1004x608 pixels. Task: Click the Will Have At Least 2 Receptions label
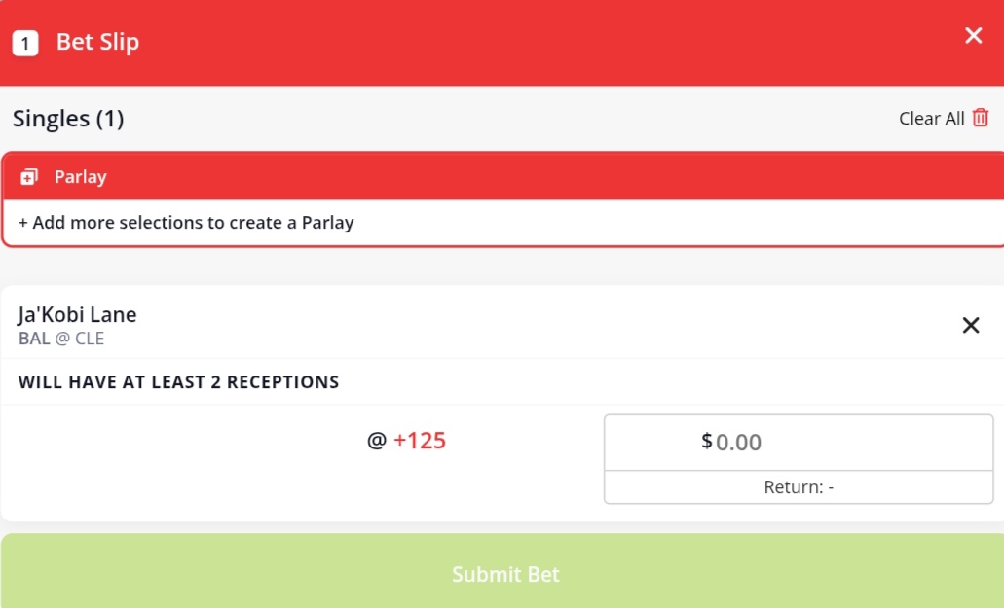[178, 381]
